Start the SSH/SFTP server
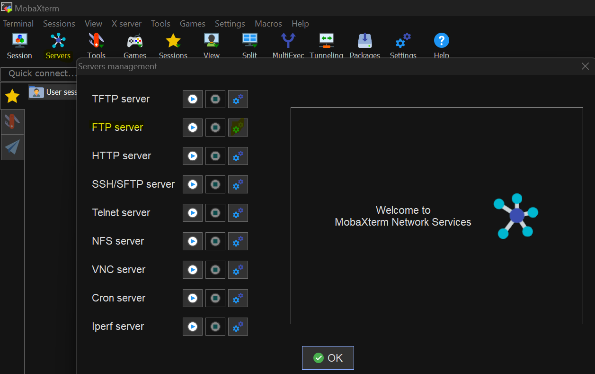This screenshot has width=595, height=374. pos(193,184)
